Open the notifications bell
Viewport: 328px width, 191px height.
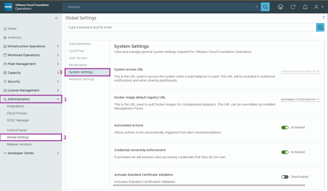[305, 7]
